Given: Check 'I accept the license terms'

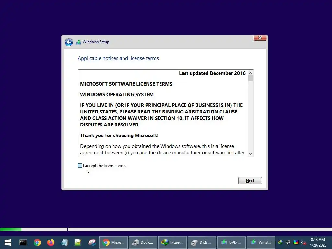Looking at the screenshot, I should click(80, 166).
